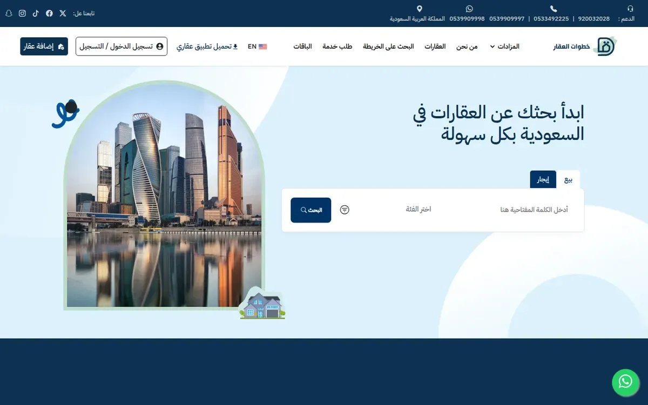Open the search filter options icon
Image resolution: width=648 pixels, height=405 pixels.
click(x=345, y=210)
